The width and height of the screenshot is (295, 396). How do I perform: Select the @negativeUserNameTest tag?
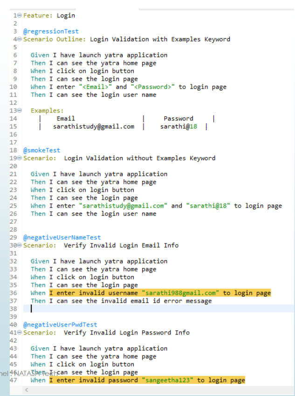[x=62, y=237]
